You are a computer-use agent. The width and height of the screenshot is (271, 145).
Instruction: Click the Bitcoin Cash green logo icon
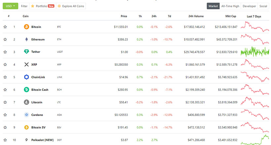(26, 90)
